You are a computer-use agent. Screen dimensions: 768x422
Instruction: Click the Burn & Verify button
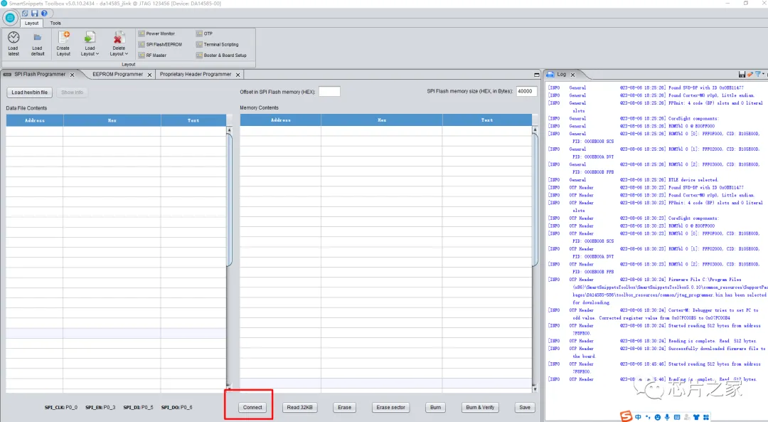click(x=480, y=408)
